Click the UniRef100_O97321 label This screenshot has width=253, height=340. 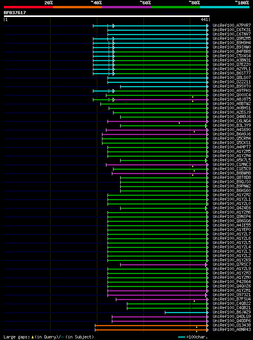click(232, 295)
